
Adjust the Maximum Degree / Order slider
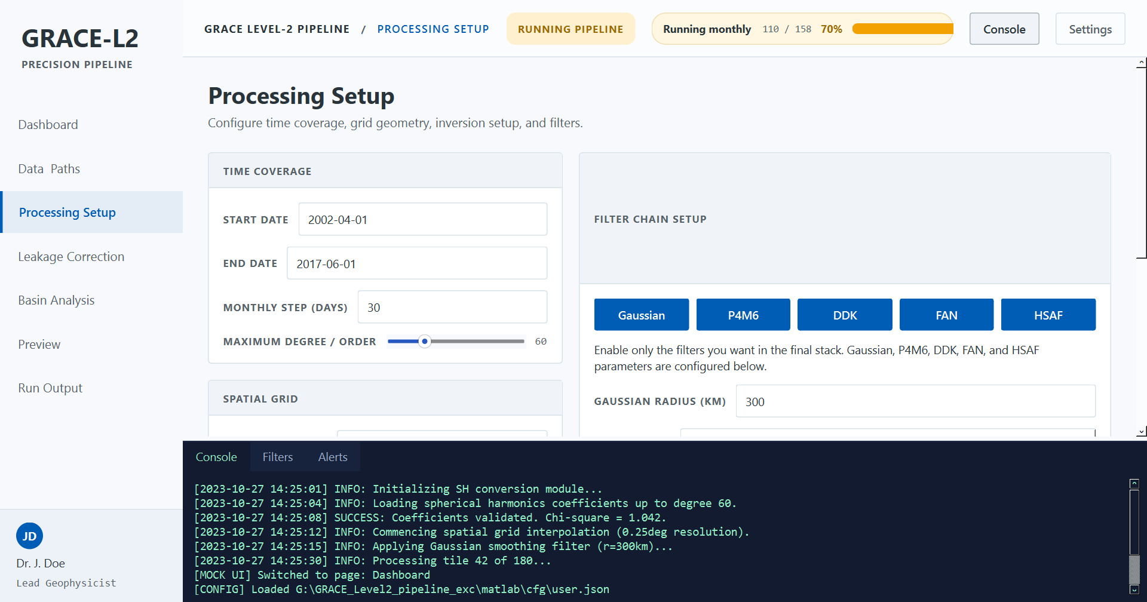[456, 342]
